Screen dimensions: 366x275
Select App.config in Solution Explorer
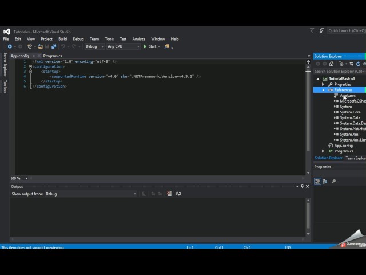pos(343,146)
